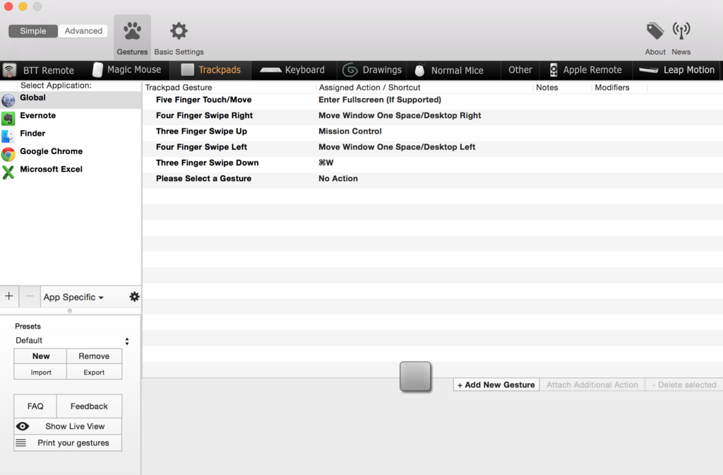This screenshot has height=475, width=723.
Task: Click the Leap Motion device icon
Action: pos(648,70)
